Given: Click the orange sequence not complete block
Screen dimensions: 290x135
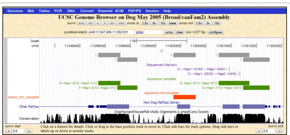Looking at the screenshot, I should 185,97.
